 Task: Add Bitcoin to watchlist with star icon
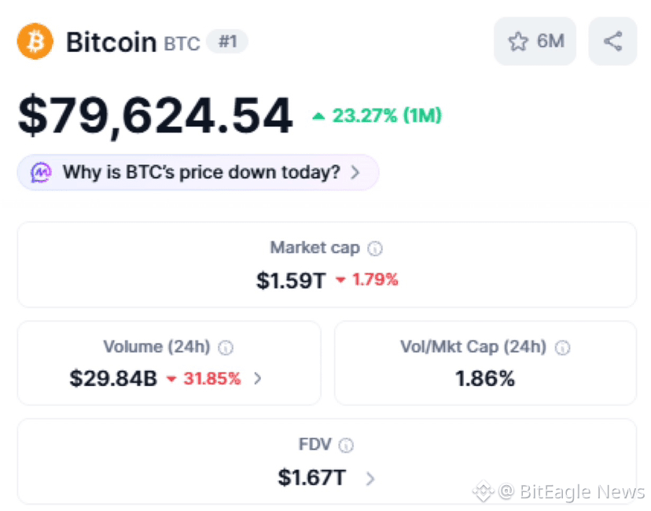(535, 41)
